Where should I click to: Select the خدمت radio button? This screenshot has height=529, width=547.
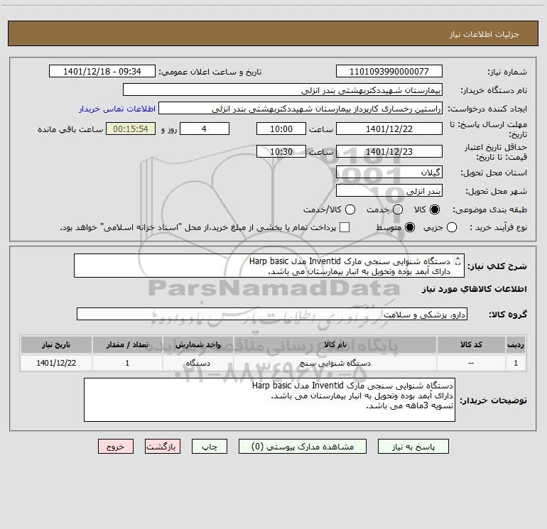coord(398,209)
